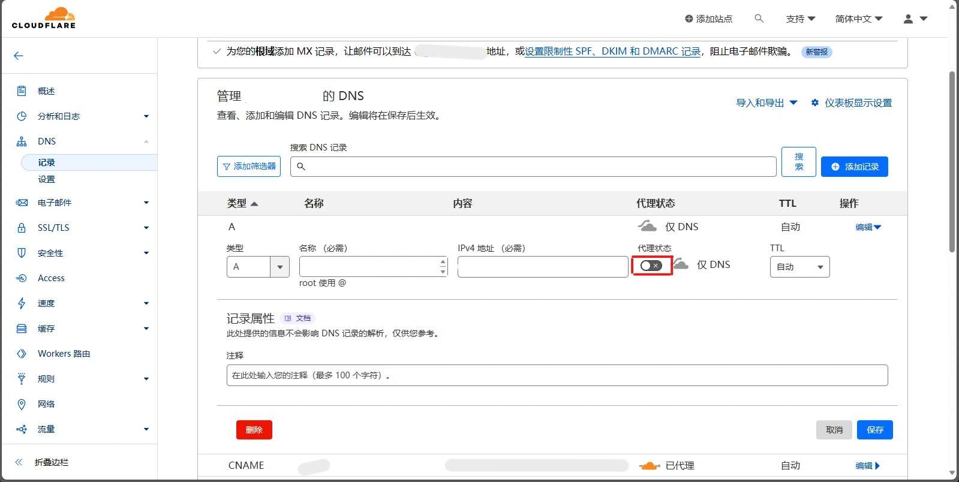The height and width of the screenshot is (482, 959).
Task: Open the 支持 dropdown menu
Action: pos(801,19)
